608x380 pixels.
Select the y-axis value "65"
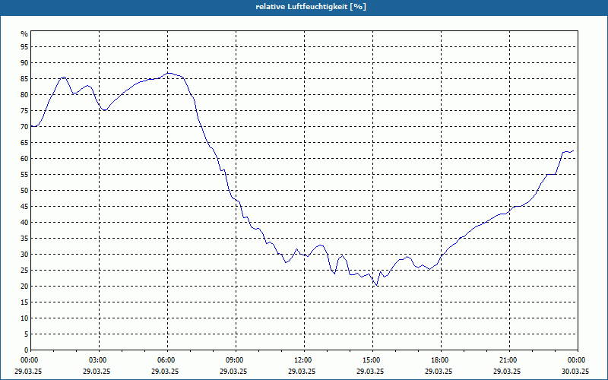(24, 143)
